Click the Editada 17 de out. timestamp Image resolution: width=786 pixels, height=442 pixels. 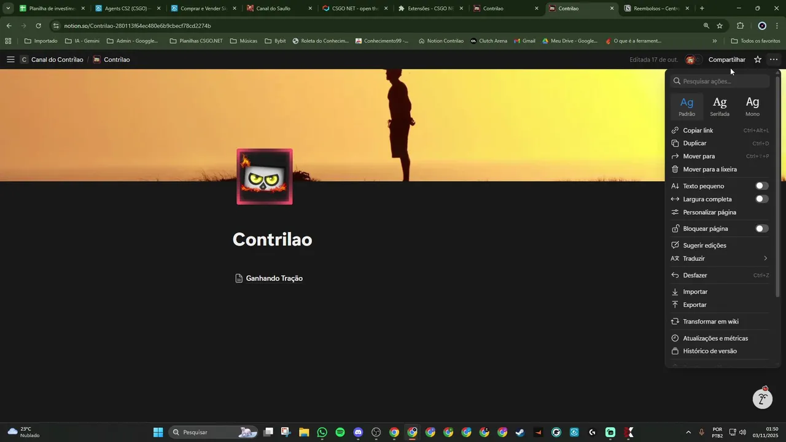point(654,60)
